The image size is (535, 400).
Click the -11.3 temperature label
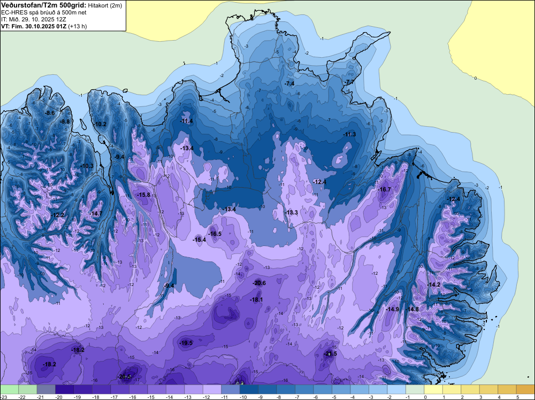[x=349, y=134]
